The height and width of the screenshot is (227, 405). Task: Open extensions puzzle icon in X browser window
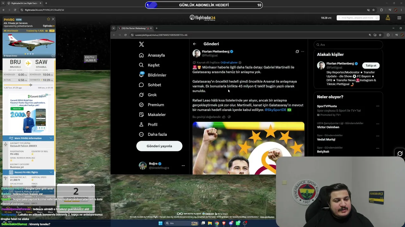coord(388,35)
